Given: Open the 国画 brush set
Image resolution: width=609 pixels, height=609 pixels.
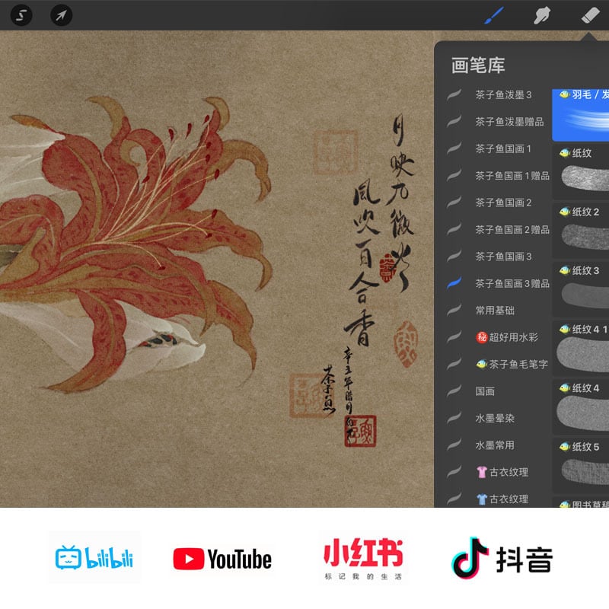Looking at the screenshot, I should [485, 391].
